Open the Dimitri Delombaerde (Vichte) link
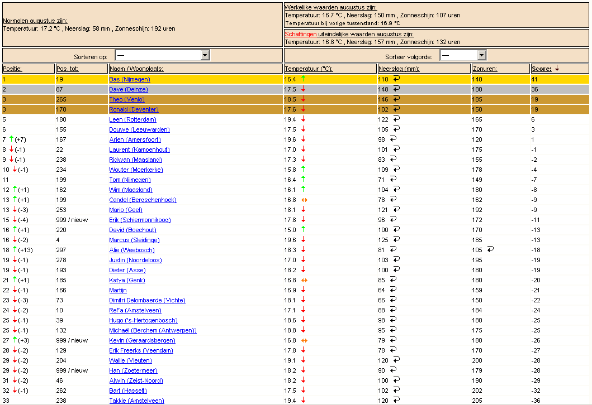This screenshot has width=592, height=405. (147, 300)
